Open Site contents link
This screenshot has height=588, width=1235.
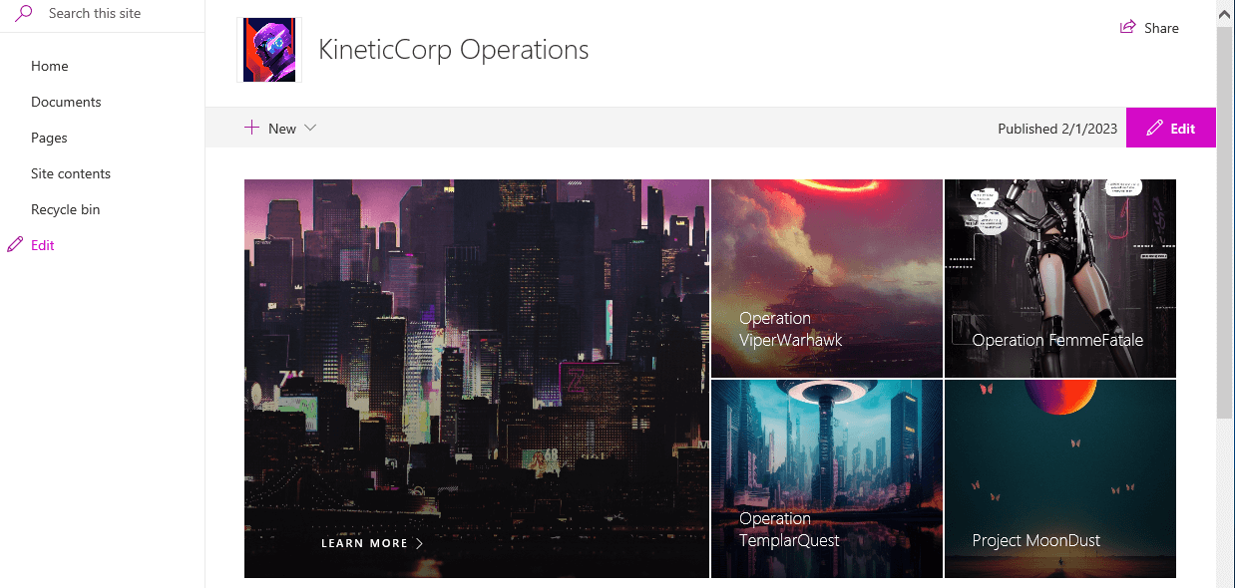(x=71, y=173)
